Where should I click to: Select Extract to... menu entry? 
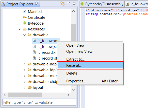pos(75,59)
